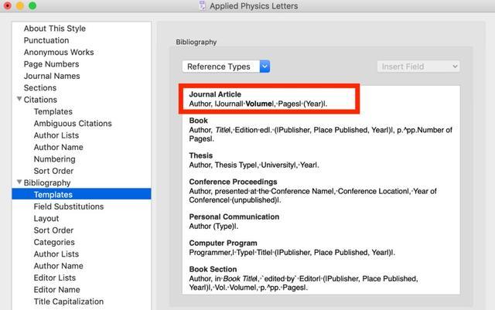495x310 pixels.
Task: Select the Citations heading
Action: tap(40, 100)
